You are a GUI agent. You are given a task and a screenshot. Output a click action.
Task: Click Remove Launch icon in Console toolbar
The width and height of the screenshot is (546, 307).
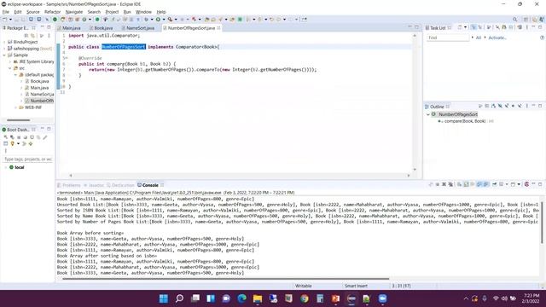[x=444, y=184]
